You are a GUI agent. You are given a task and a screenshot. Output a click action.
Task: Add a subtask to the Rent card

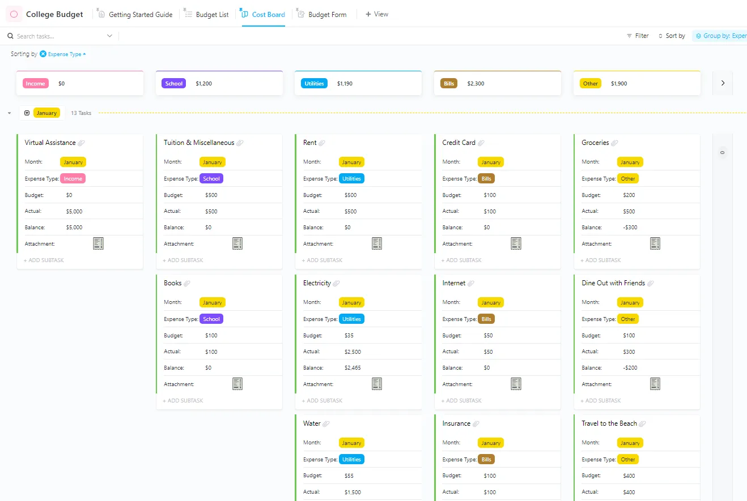pyautogui.click(x=322, y=260)
